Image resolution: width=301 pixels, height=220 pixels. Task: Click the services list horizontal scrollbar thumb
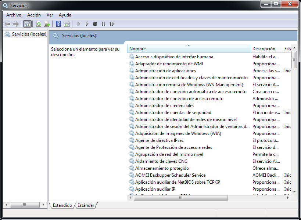181,198
